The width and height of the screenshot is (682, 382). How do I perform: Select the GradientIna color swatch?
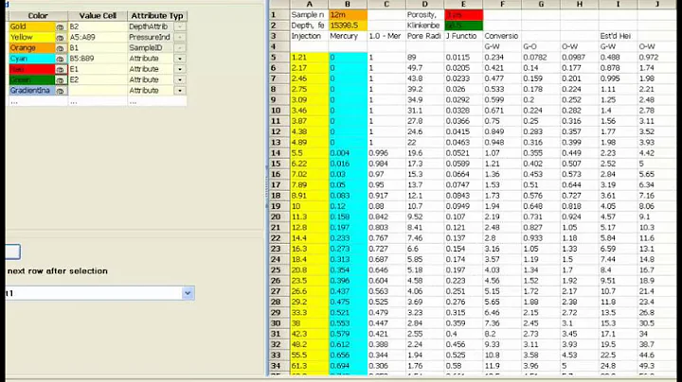pos(32,91)
